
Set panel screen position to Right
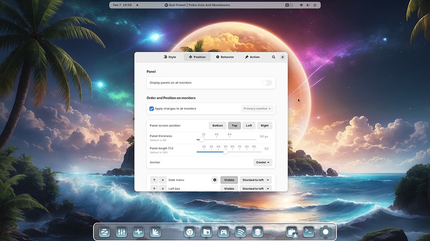pyautogui.click(x=265, y=125)
